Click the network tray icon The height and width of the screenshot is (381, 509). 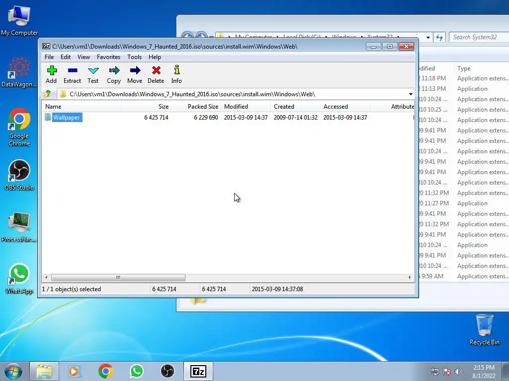point(434,372)
